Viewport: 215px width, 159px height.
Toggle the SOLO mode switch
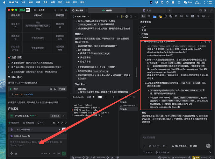[25, 10]
